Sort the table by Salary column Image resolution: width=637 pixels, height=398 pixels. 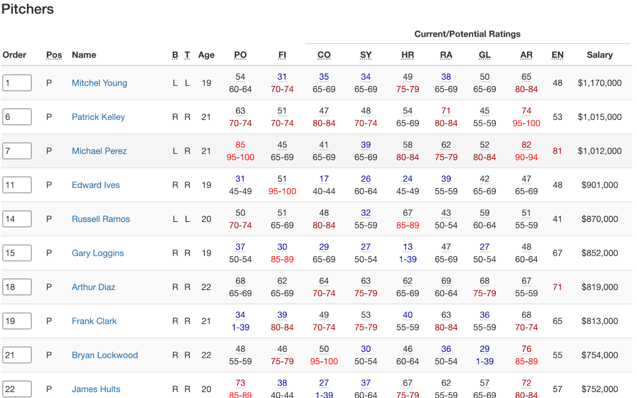599,55
